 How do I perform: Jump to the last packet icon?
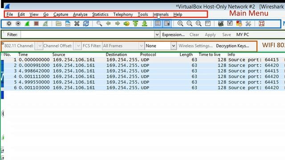click(144, 24)
